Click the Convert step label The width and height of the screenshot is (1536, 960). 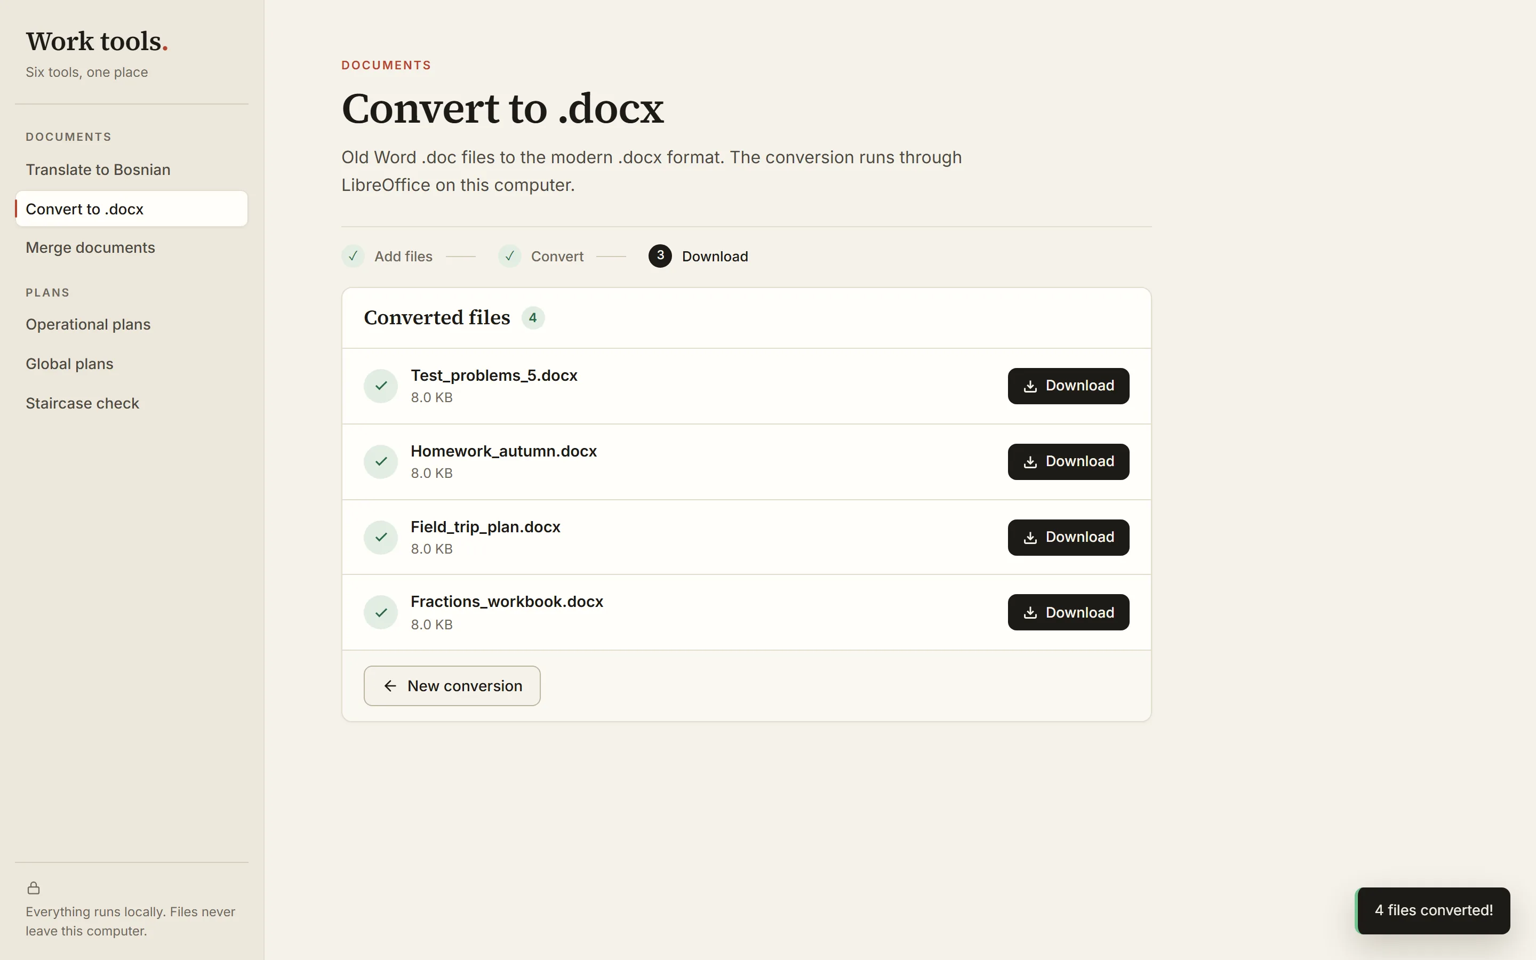coord(557,257)
